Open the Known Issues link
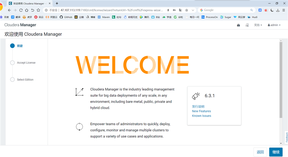 click(x=201, y=116)
